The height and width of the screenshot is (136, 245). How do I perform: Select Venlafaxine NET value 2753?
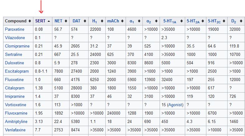(59, 130)
